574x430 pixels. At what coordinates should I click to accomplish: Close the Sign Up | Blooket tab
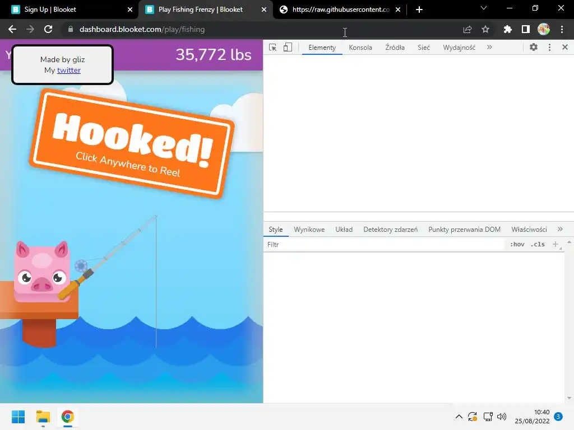tap(130, 10)
